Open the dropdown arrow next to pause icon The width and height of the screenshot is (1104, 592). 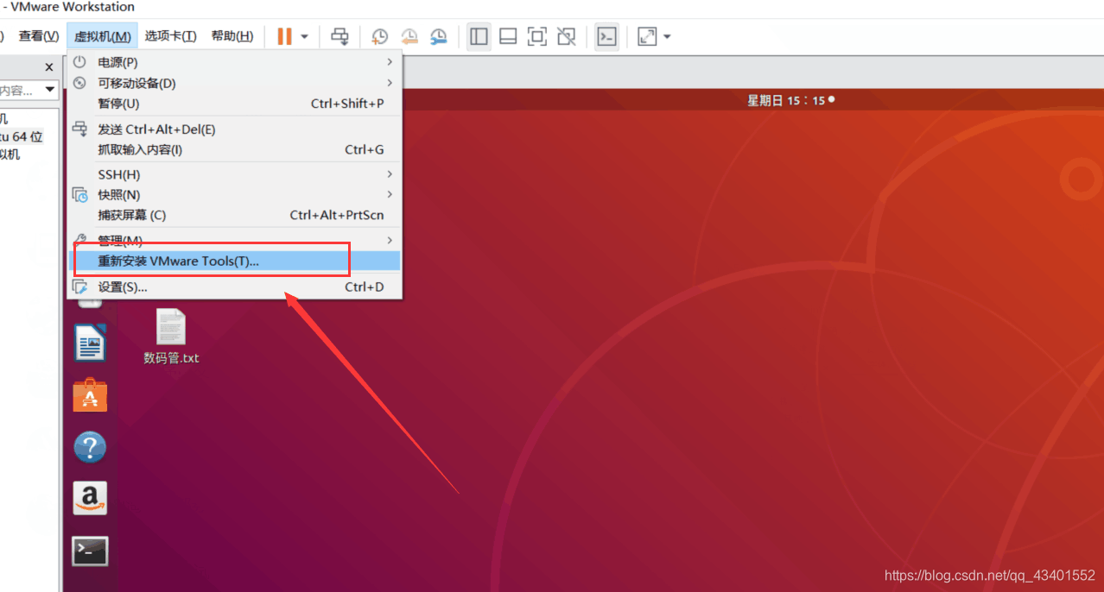point(304,37)
